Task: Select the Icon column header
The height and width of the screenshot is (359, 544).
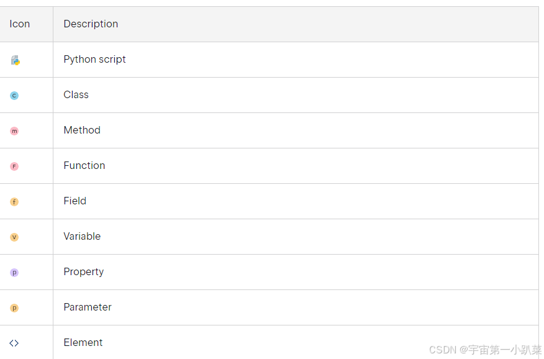Action: 20,24
